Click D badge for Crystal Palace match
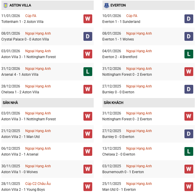Viewport: 195px width, 194px height. point(88,36)
